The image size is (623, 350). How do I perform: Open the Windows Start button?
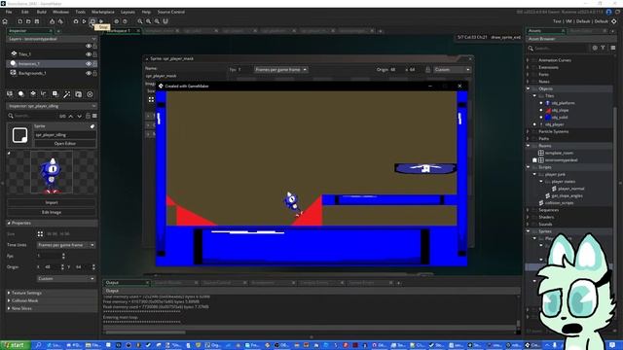pos(16,345)
